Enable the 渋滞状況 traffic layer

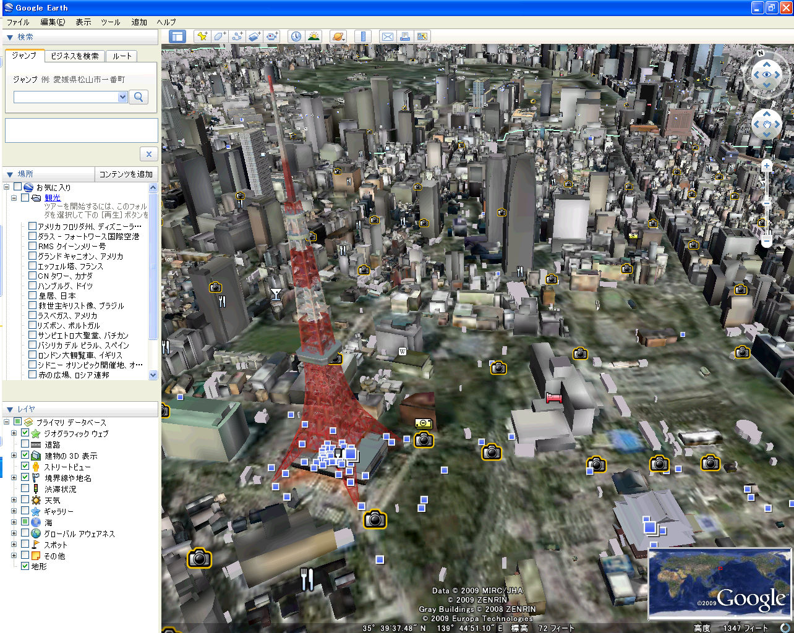click(25, 489)
